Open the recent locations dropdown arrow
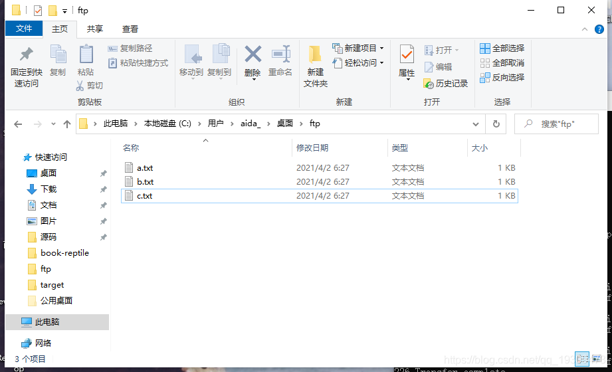This screenshot has width=612, height=372. [x=53, y=124]
